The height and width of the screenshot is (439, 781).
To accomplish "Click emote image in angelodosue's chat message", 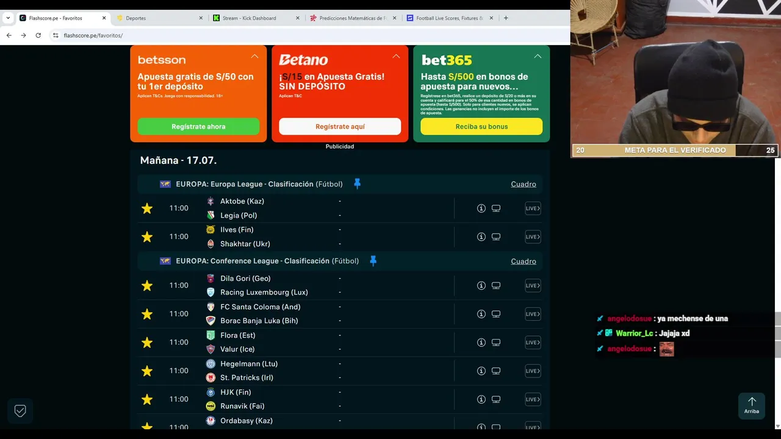I will (x=666, y=349).
